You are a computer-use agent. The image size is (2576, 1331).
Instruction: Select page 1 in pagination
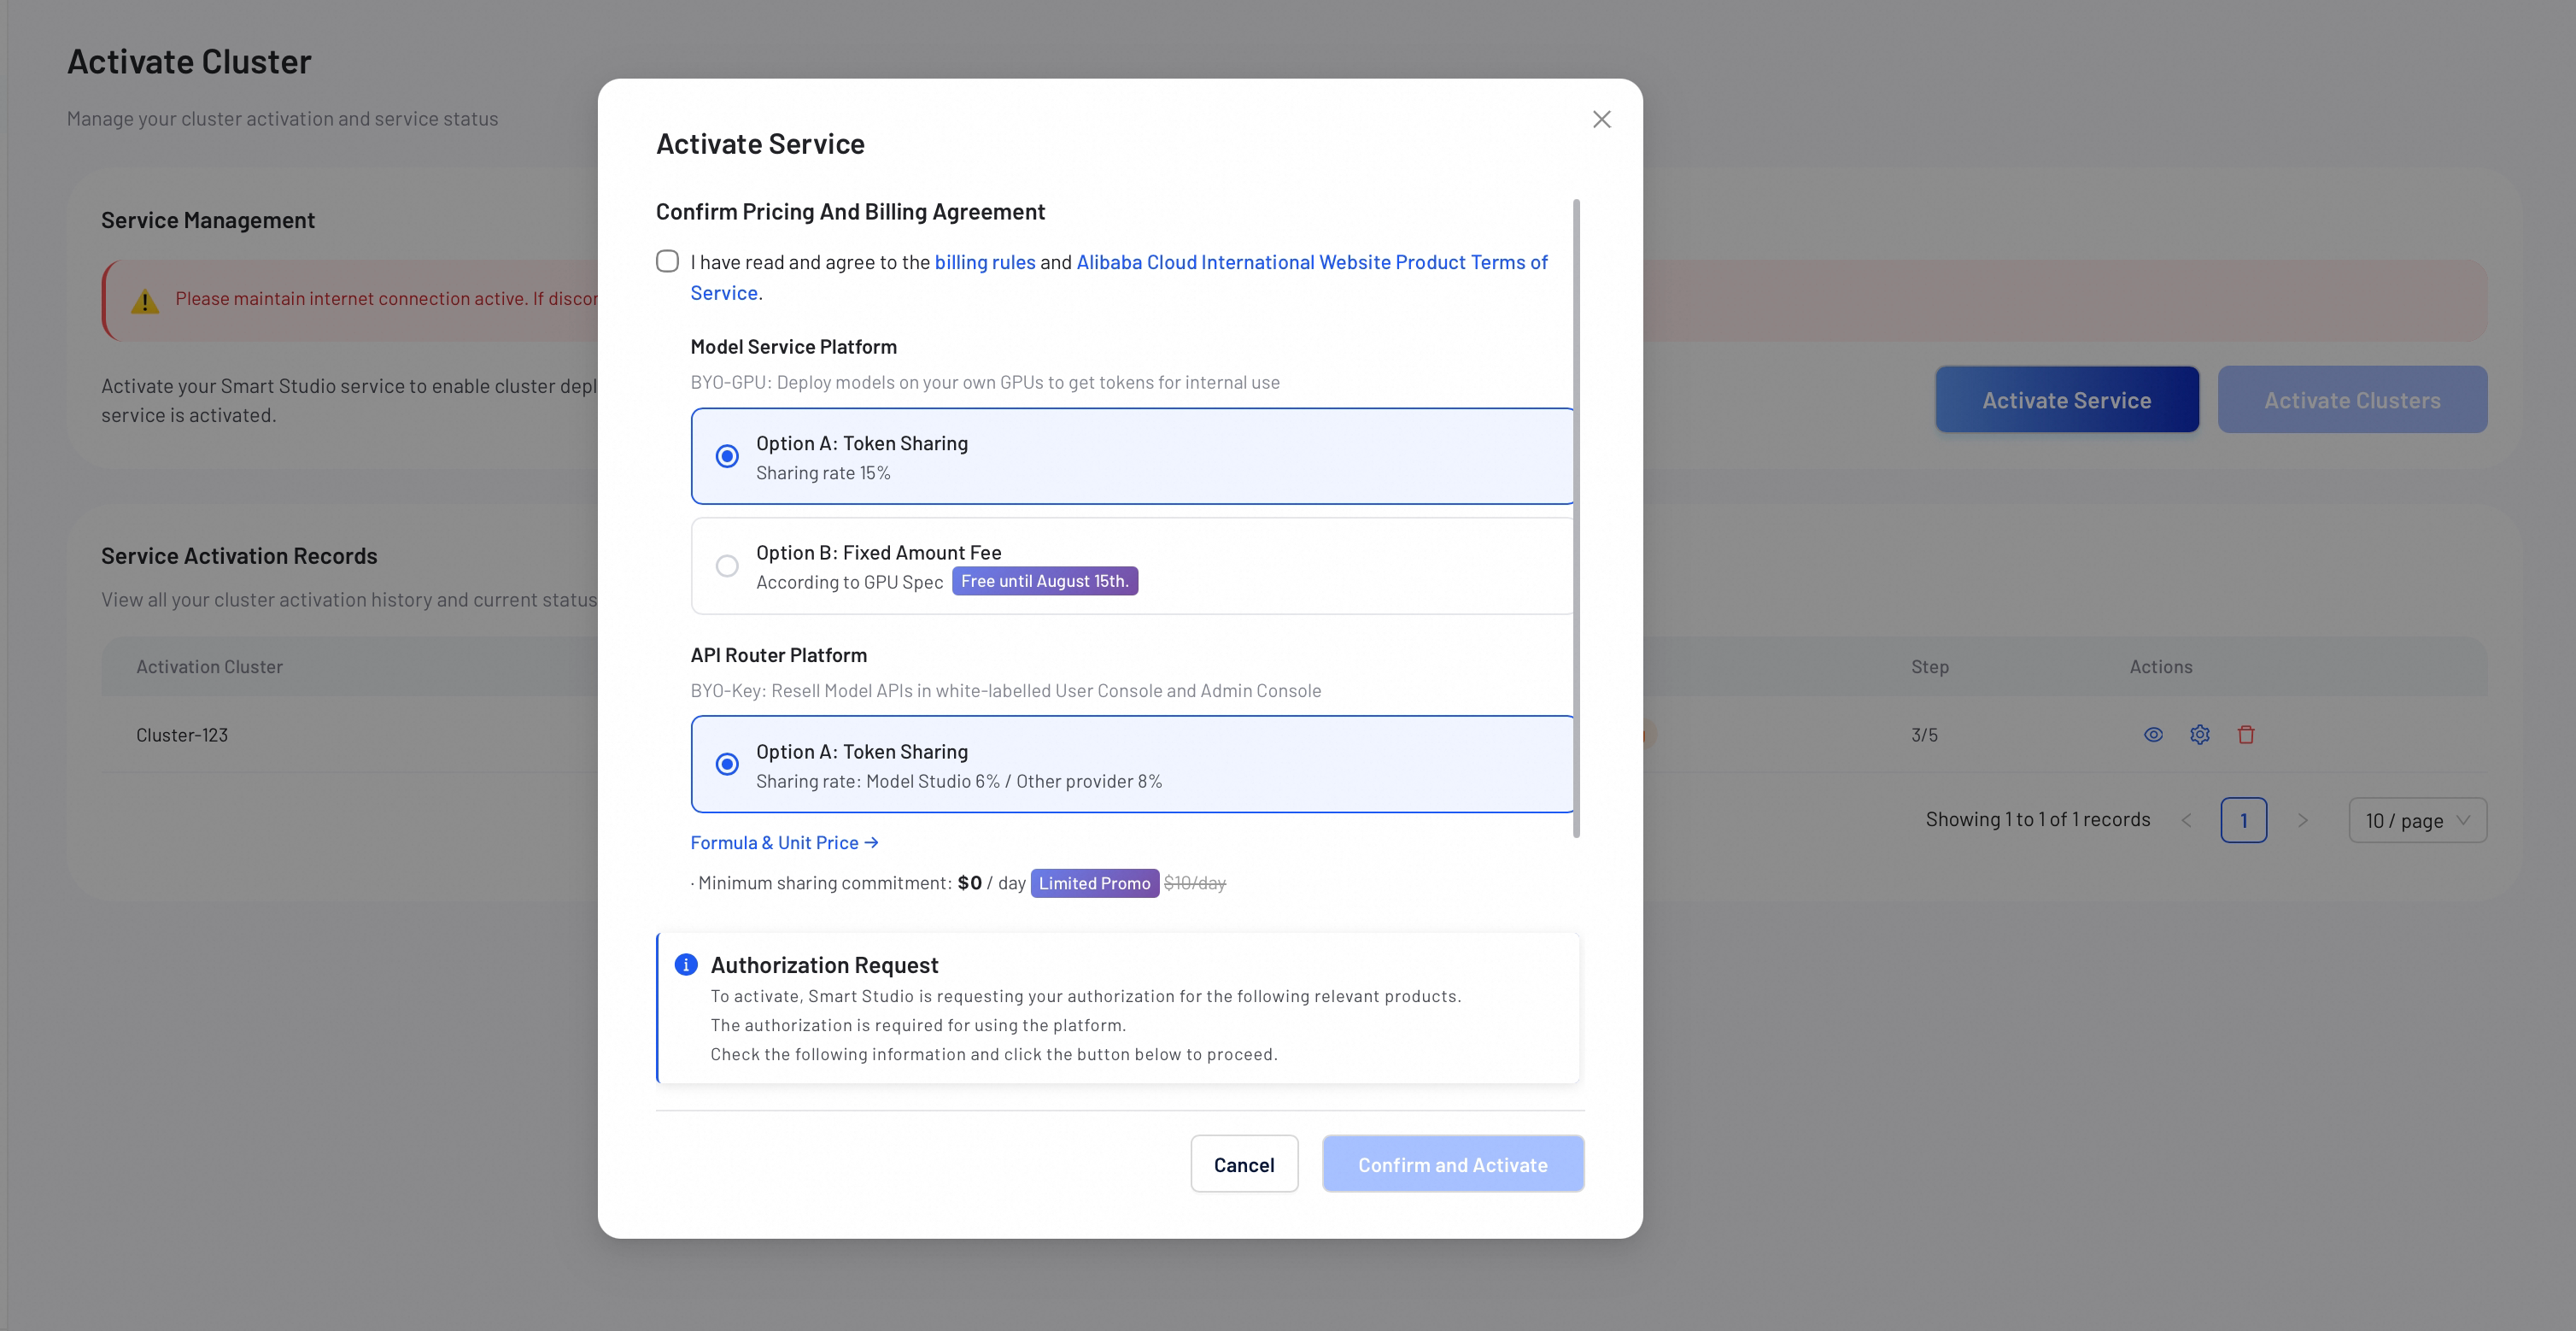2243,820
